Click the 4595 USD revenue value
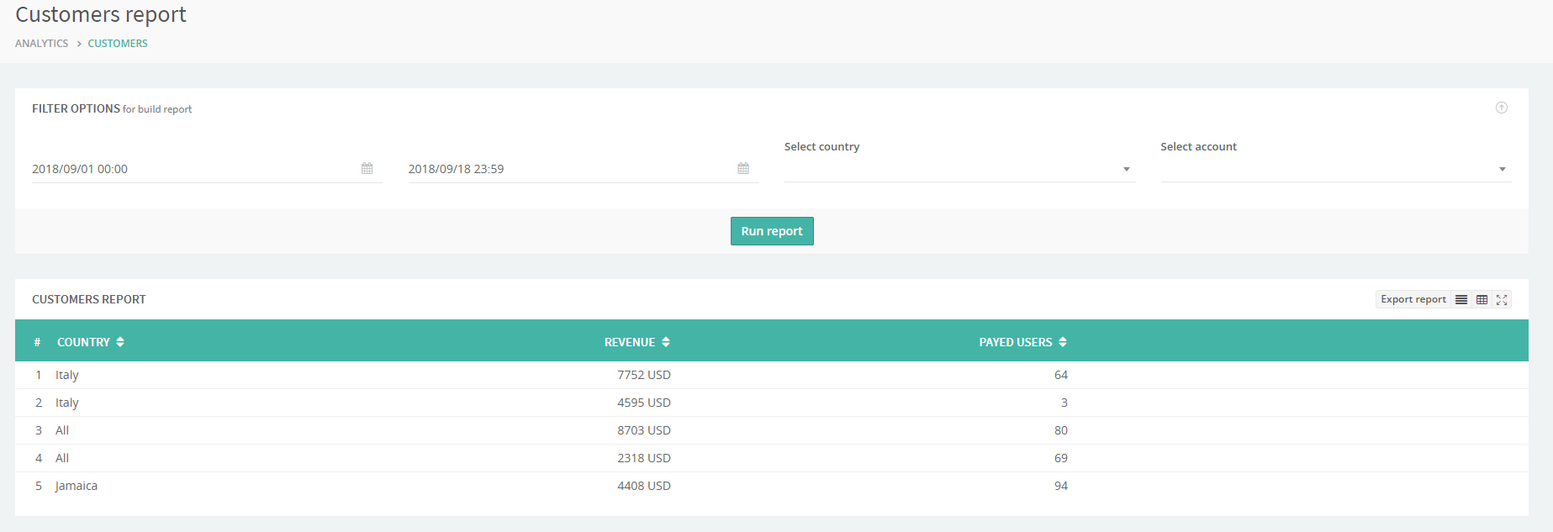The image size is (1553, 532). 644,403
